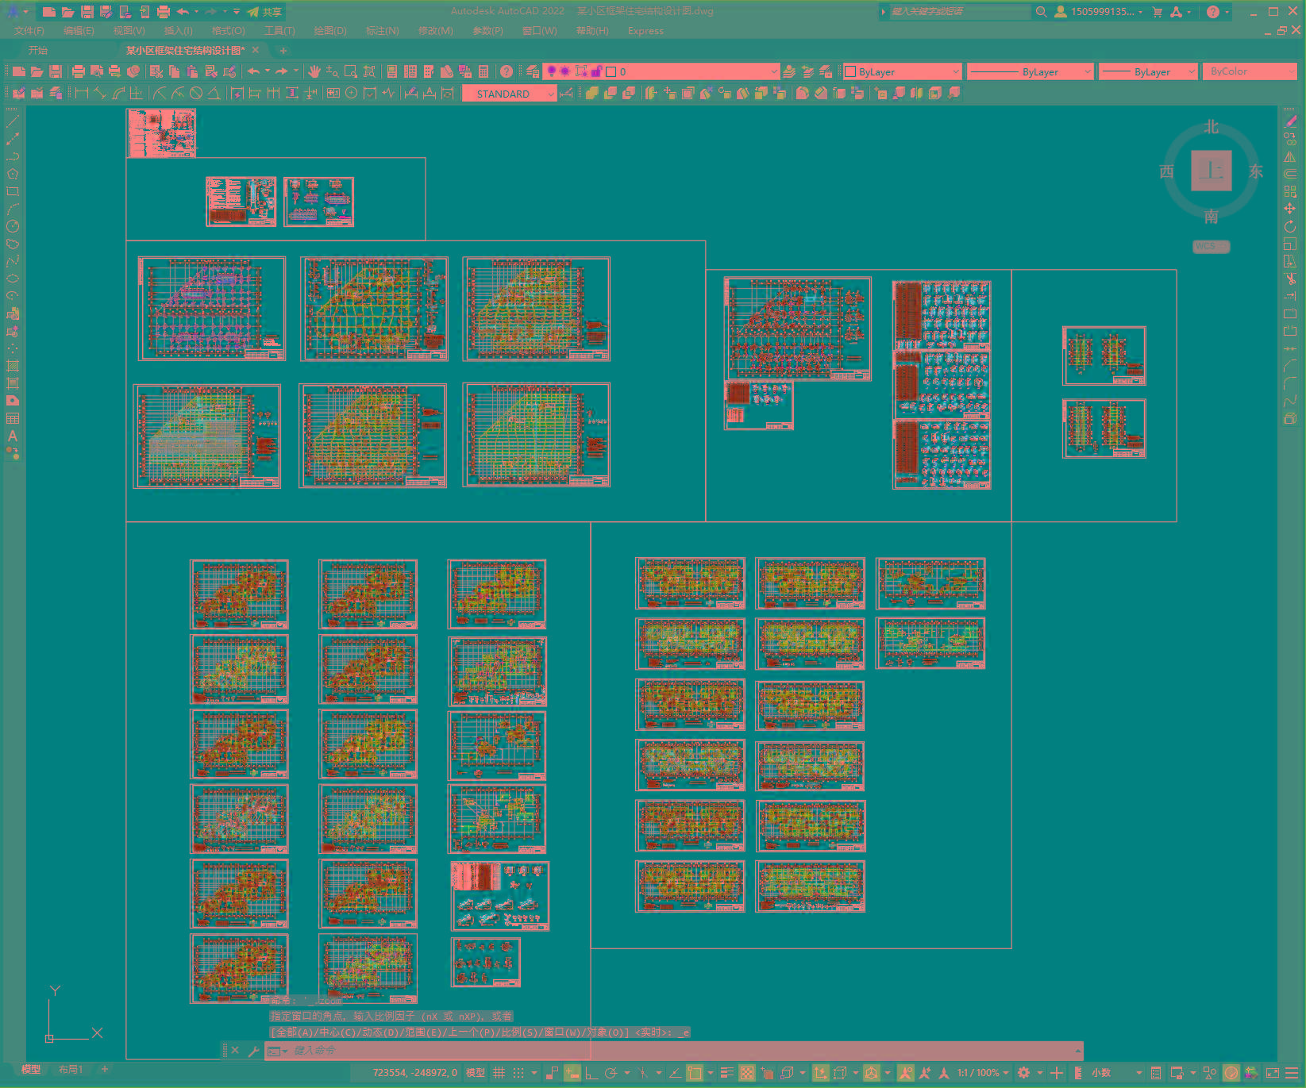Open the QuickCalc calculator icon

click(483, 71)
